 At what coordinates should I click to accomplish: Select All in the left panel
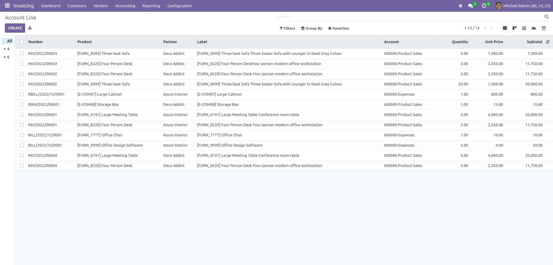[x=7, y=41]
